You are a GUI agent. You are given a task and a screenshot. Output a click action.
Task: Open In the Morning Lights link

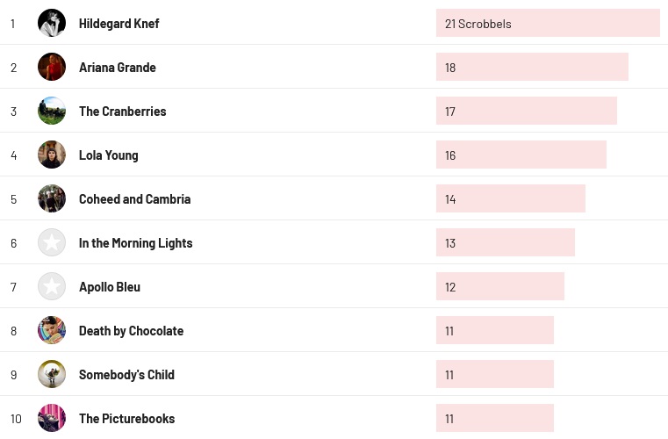click(135, 243)
